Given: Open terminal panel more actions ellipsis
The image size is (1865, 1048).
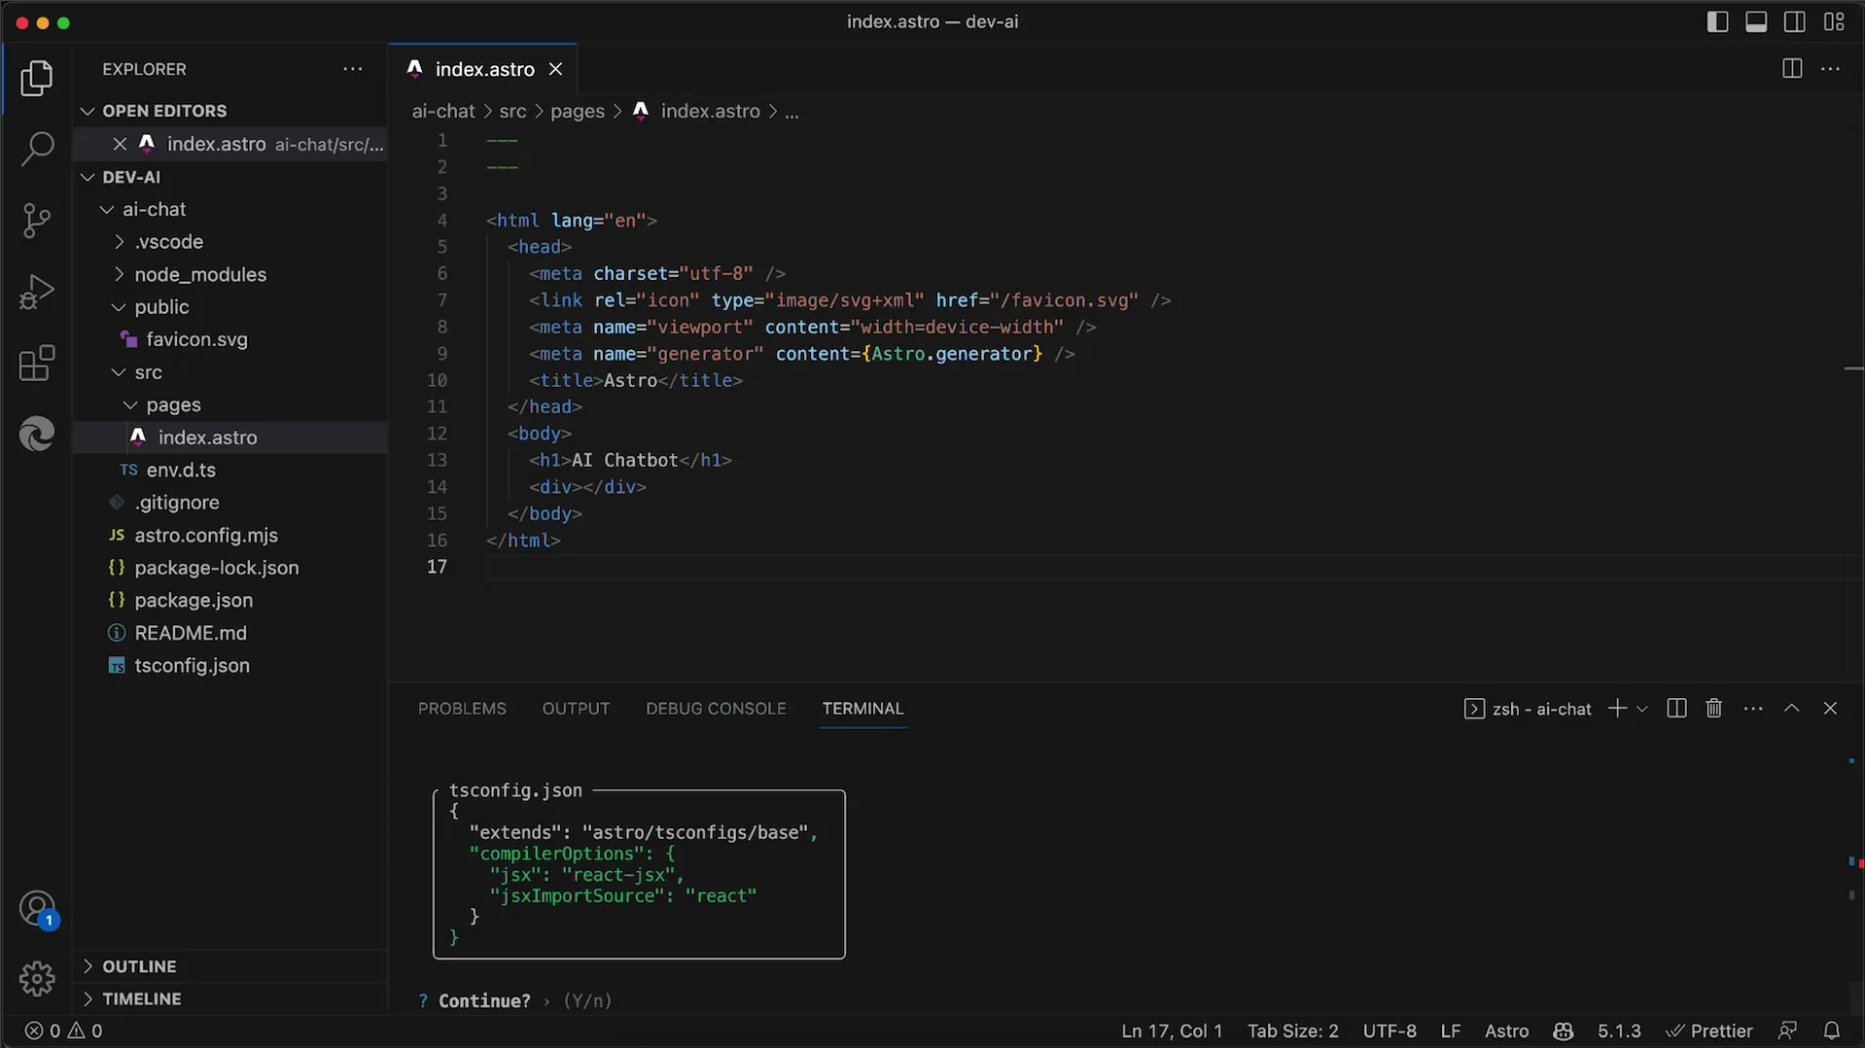Looking at the screenshot, I should coord(1753,709).
